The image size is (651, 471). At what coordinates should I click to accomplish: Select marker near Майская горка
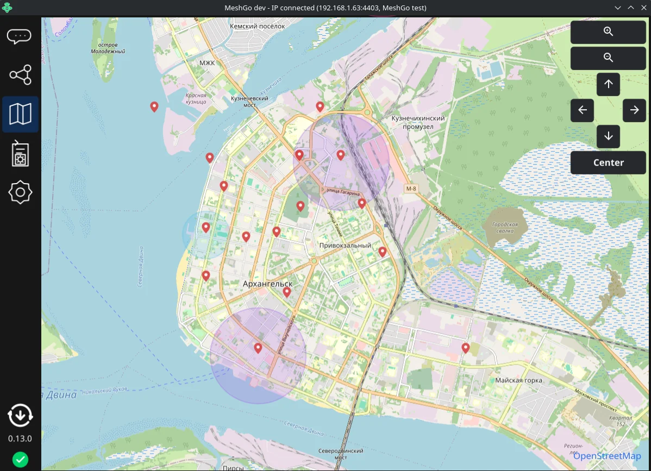pos(465,348)
